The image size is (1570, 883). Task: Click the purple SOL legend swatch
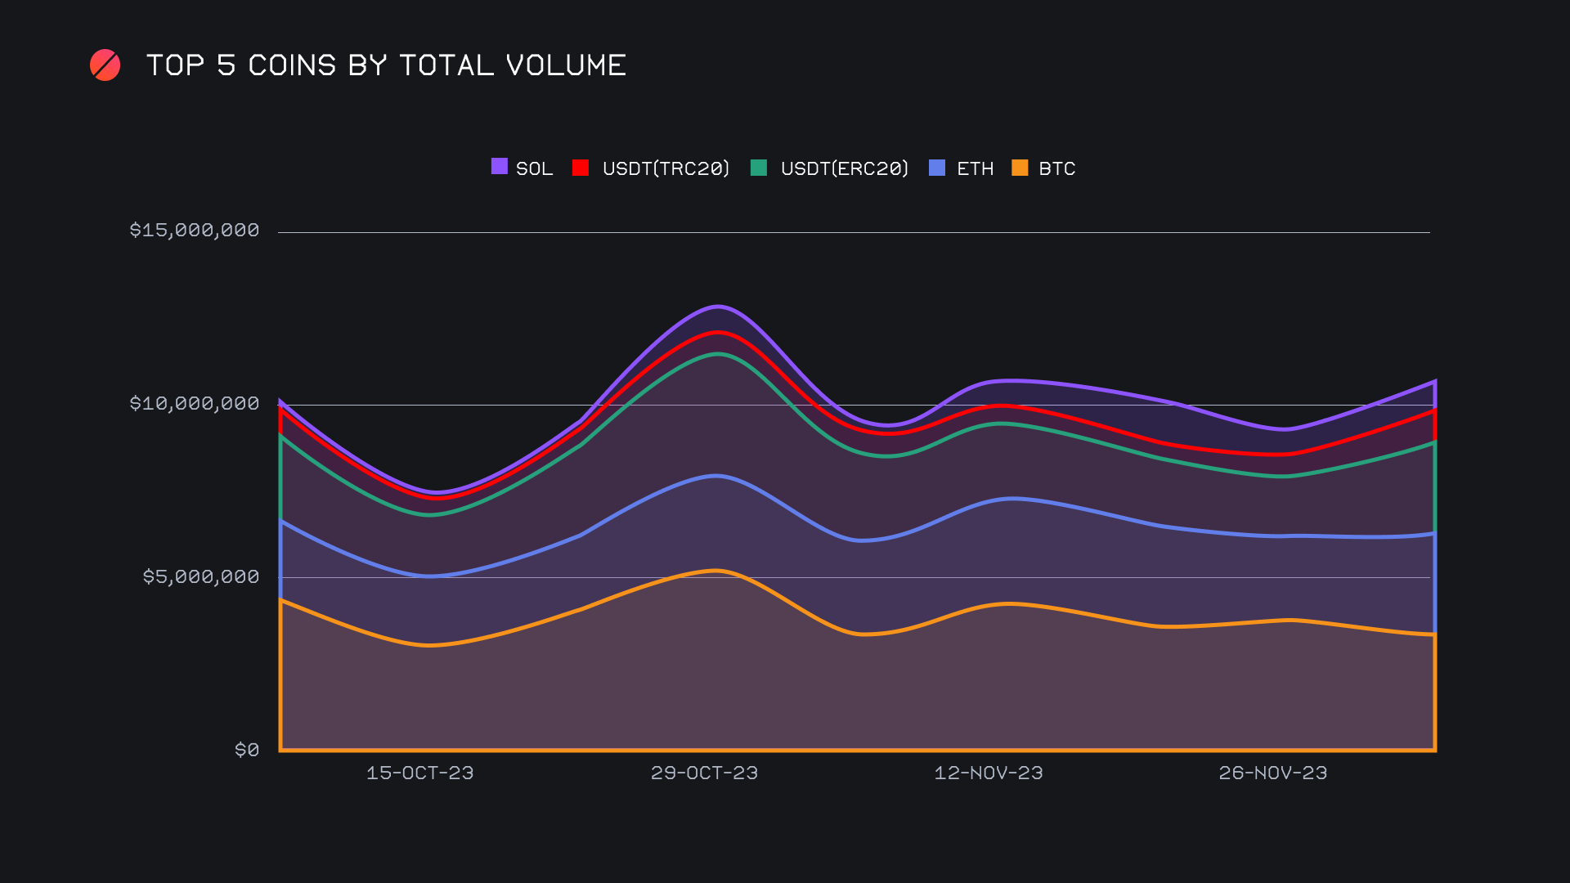point(499,167)
